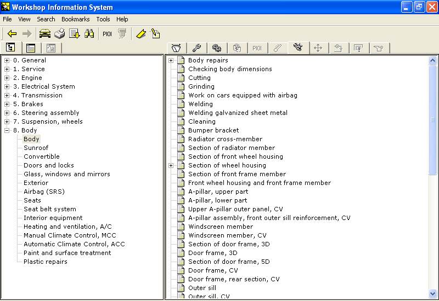Select the Outer sill document
439x301 pixels.
point(202,288)
